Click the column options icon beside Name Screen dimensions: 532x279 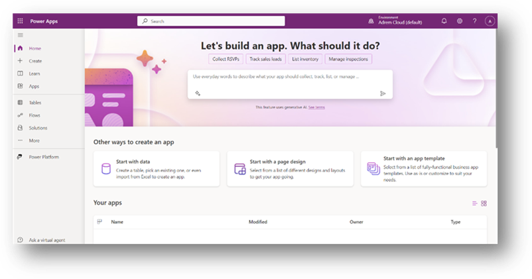click(x=100, y=222)
